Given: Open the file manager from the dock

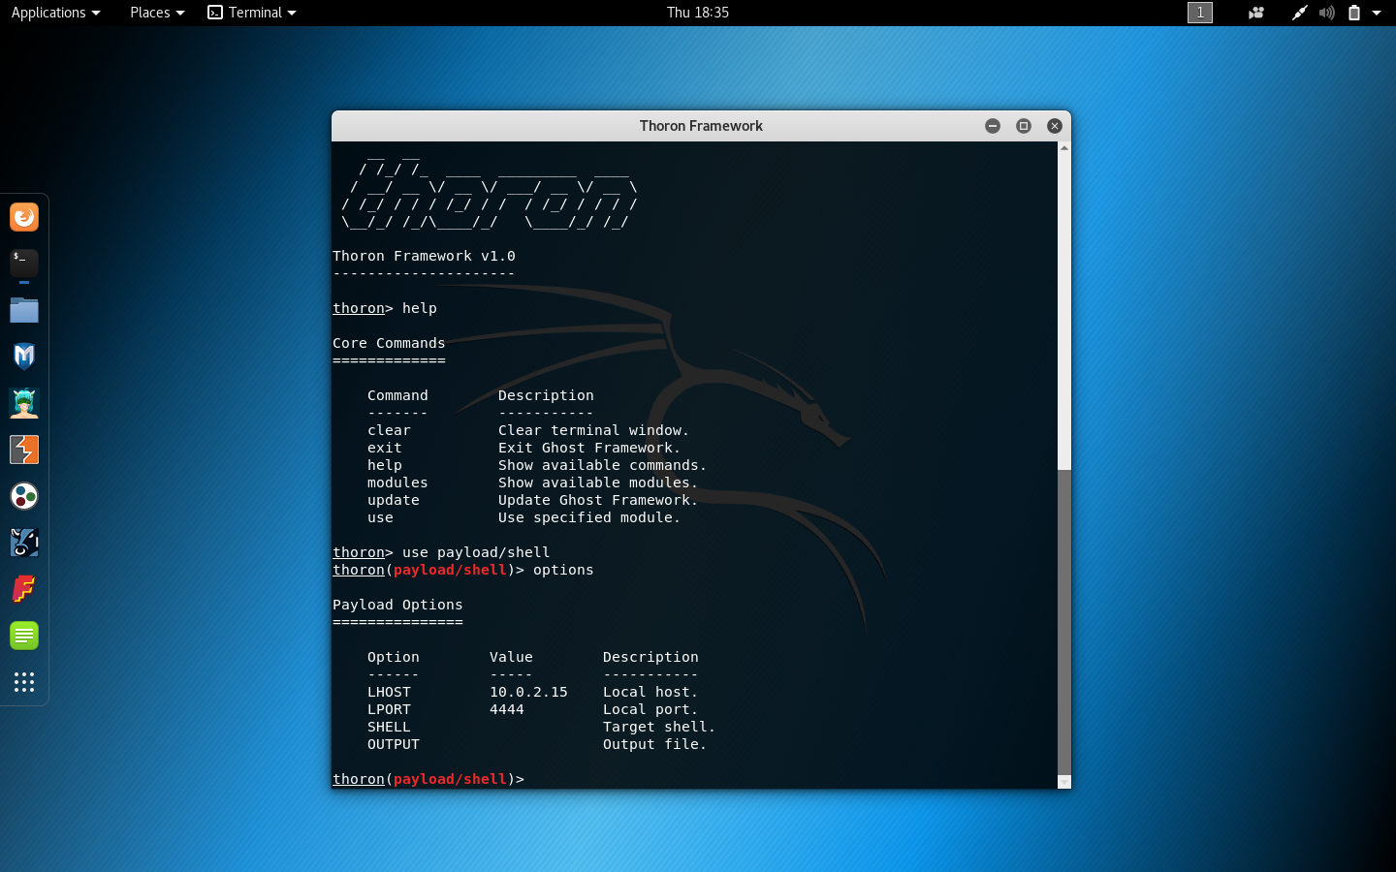Looking at the screenshot, I should [x=23, y=310].
